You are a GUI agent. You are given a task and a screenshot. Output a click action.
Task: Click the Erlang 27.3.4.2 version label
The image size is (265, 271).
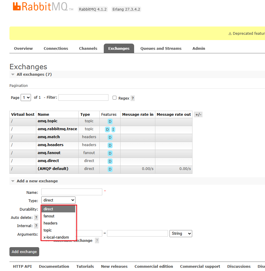[x=126, y=9]
